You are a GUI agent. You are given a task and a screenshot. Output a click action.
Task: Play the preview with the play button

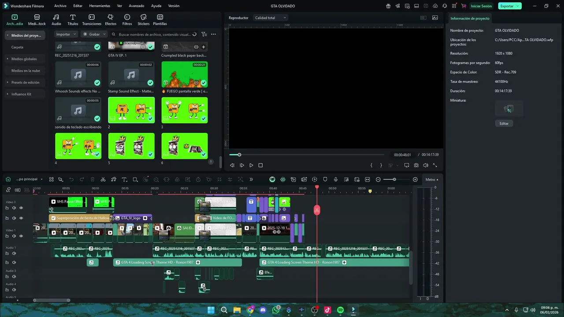(251, 166)
